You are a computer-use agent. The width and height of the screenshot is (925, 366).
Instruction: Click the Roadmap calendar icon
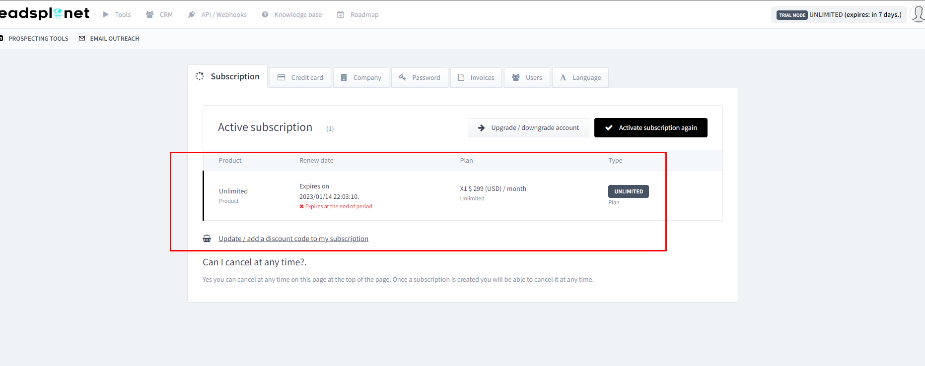[341, 14]
